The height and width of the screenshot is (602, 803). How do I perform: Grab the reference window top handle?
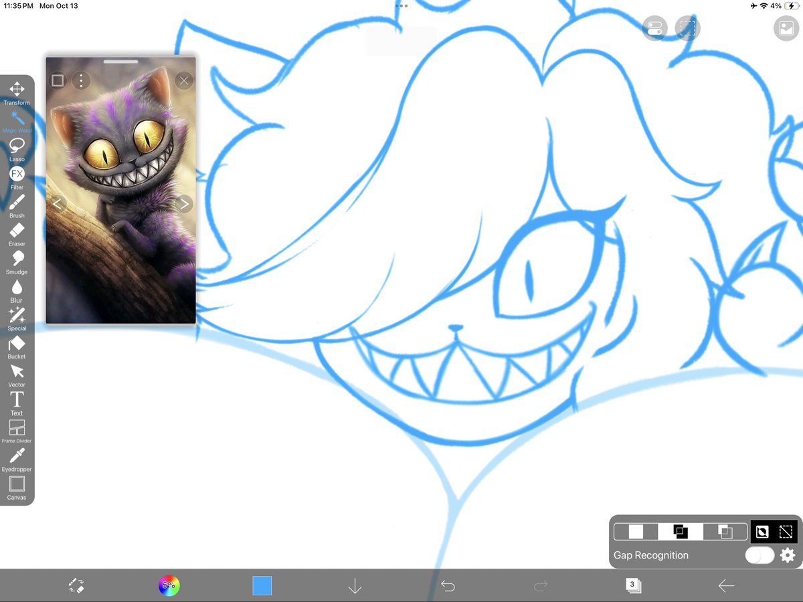pos(121,61)
